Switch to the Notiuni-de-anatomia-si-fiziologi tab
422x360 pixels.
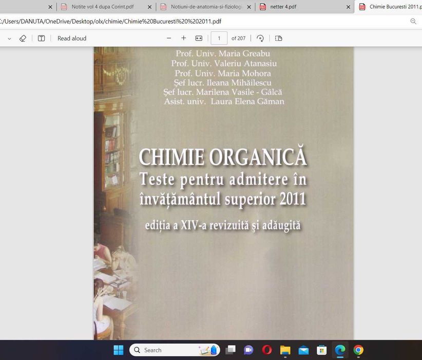click(x=206, y=7)
